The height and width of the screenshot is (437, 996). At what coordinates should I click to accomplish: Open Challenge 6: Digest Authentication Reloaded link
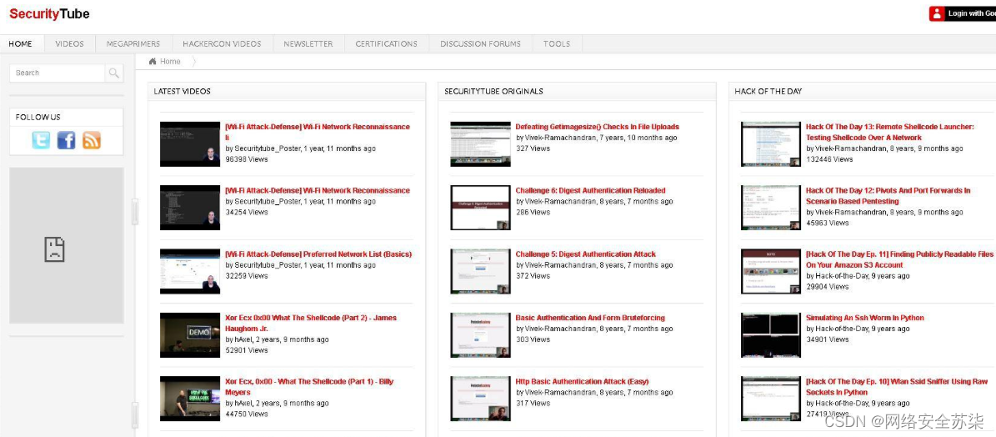pyautogui.click(x=591, y=190)
